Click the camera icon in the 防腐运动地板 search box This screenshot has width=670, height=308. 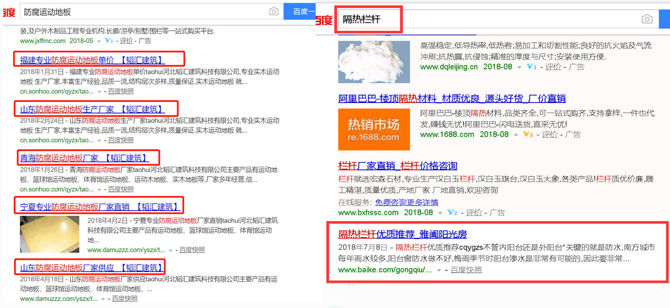pyautogui.click(x=274, y=12)
